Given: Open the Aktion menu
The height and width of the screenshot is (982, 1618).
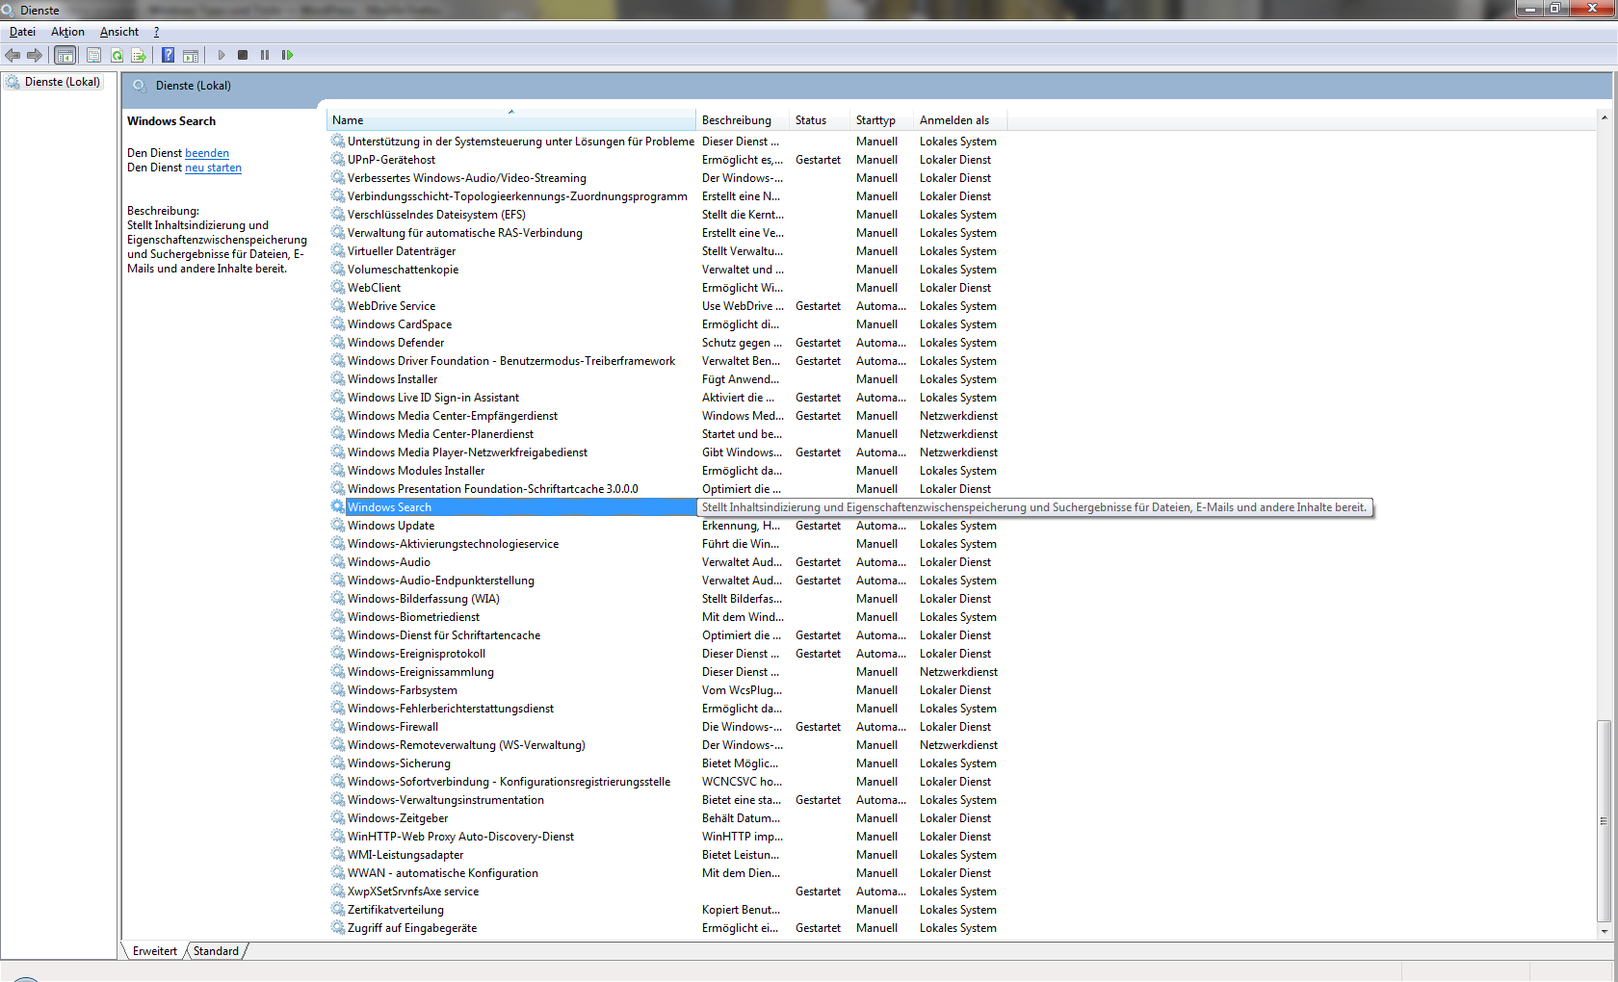Looking at the screenshot, I should pyautogui.click(x=67, y=32).
